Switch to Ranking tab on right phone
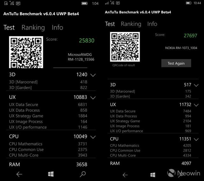The width and height of the screenshot is (204, 181). [131, 24]
